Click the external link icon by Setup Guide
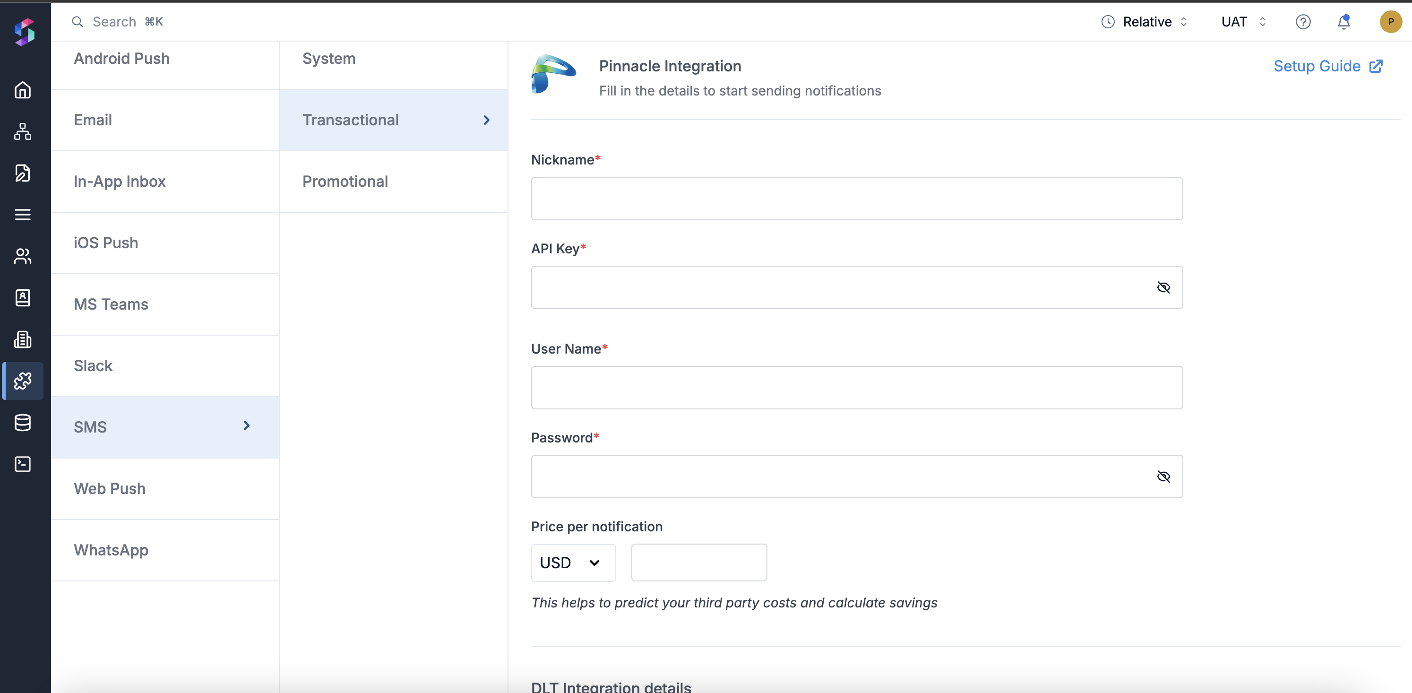Viewport: 1412px width, 693px height. (x=1376, y=66)
